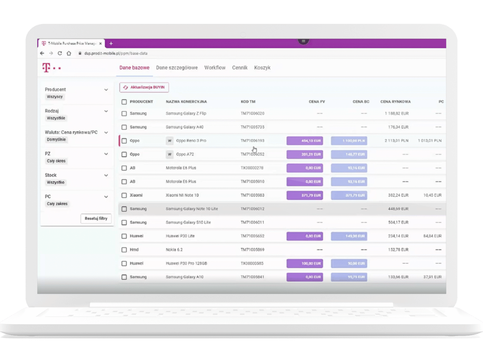483x362 pixels.
Task: Open the Workflow tab
Action: coord(215,68)
